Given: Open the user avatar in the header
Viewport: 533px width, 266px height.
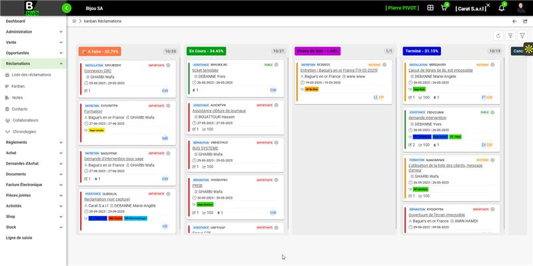Looking at the screenshot, I should [x=521, y=8].
